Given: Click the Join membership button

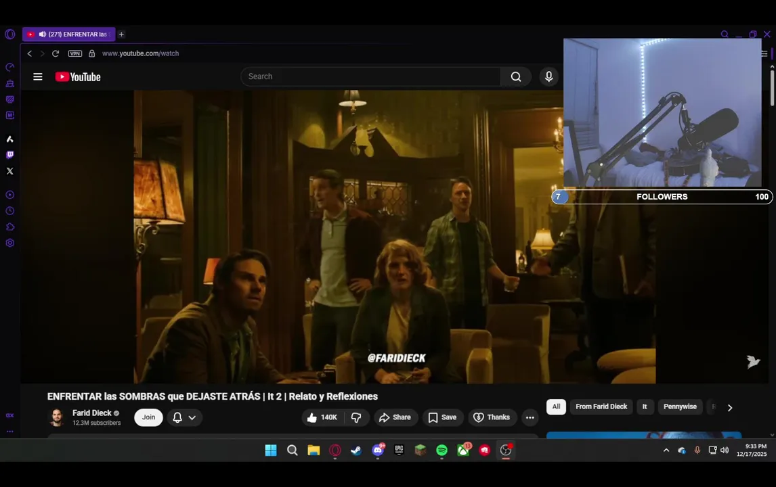Looking at the screenshot, I should coord(148,417).
